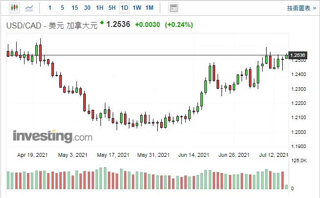Click the green up arrow beside price
The height and width of the screenshot is (198, 320).
pyautogui.click(x=102, y=23)
